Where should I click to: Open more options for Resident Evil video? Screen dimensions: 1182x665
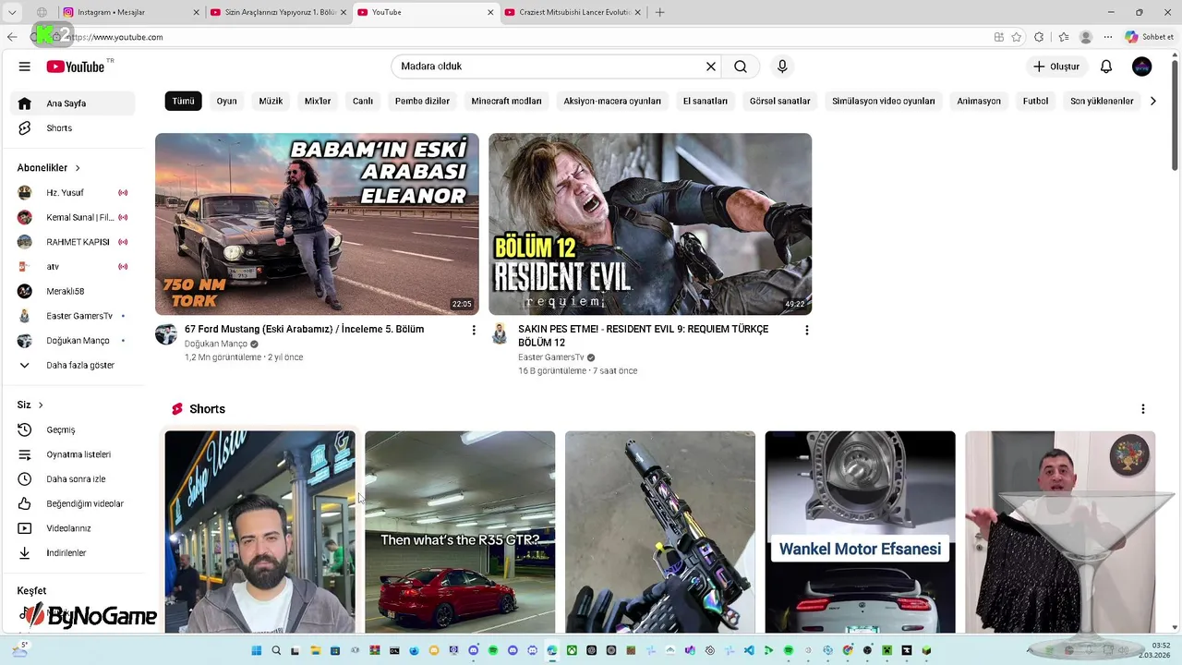click(807, 330)
